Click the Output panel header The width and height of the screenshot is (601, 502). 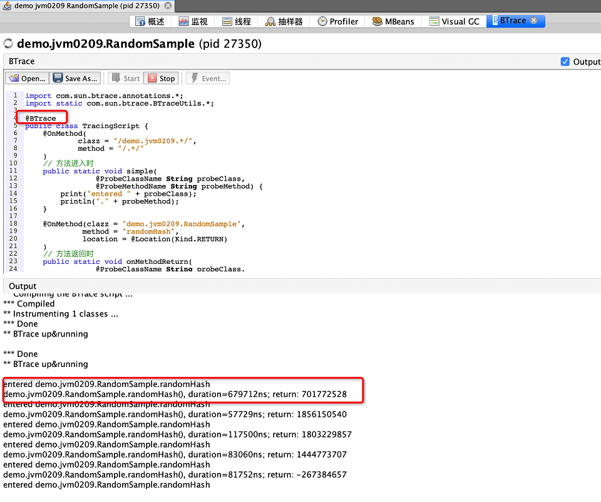point(23,286)
